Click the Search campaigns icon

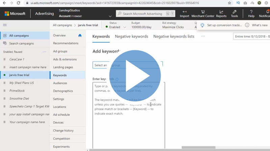point(5,43)
